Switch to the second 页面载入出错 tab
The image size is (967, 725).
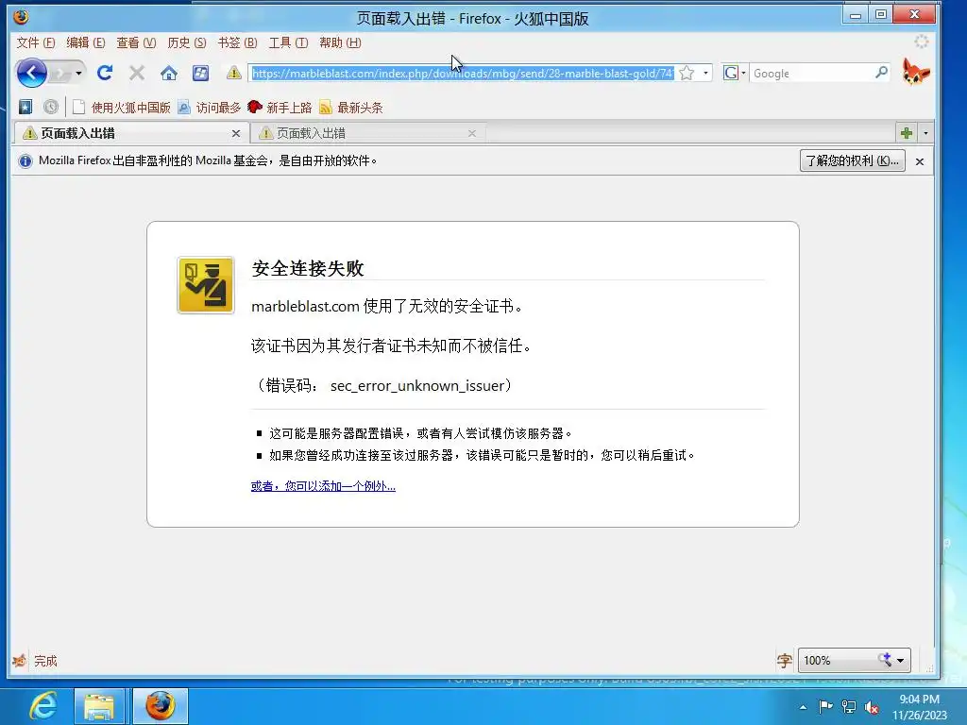[368, 133]
